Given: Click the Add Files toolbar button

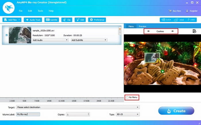Looking at the screenshot, I should [12, 20].
